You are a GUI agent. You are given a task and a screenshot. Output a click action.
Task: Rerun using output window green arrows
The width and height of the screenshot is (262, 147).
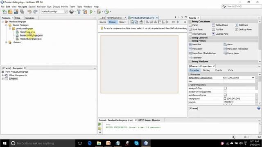(100, 124)
